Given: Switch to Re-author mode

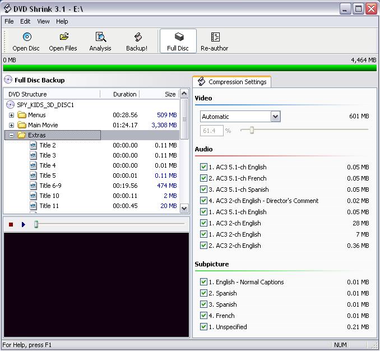Looking at the screenshot, I should (x=215, y=41).
